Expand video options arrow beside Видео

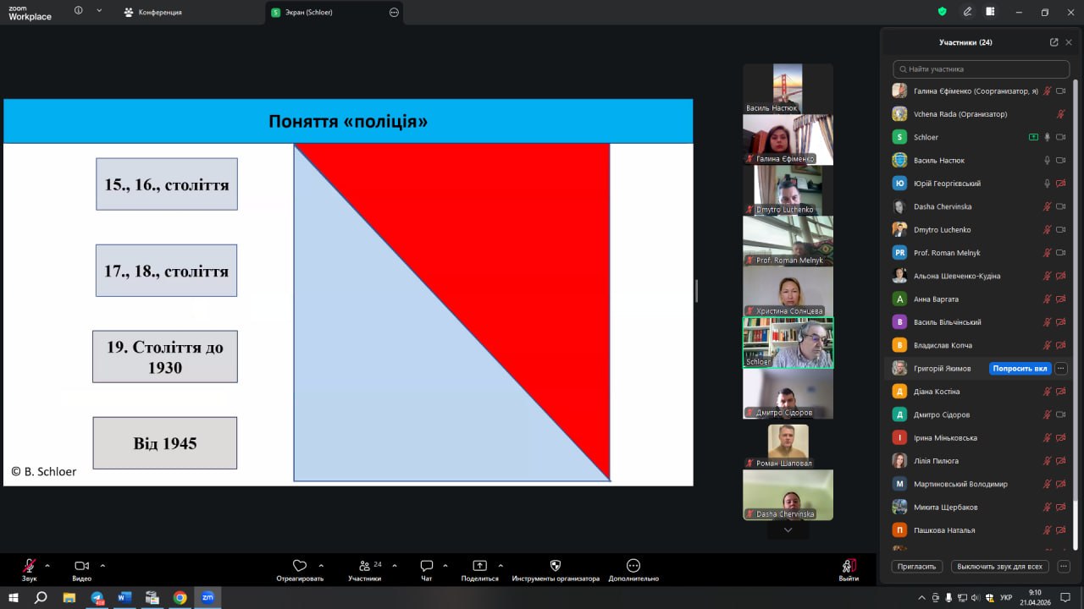[102, 565]
